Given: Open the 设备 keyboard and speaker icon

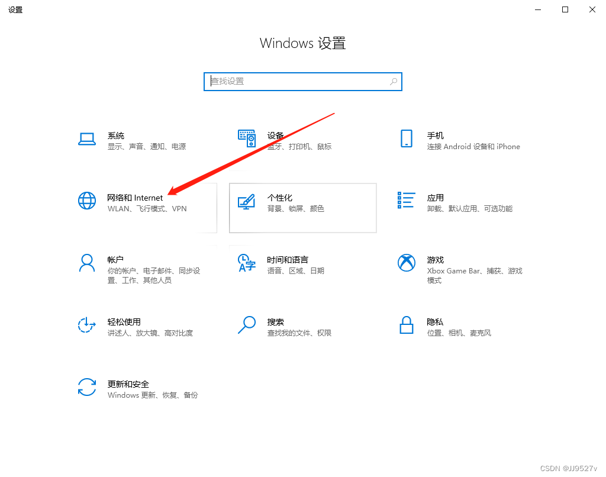Looking at the screenshot, I should click(247, 138).
